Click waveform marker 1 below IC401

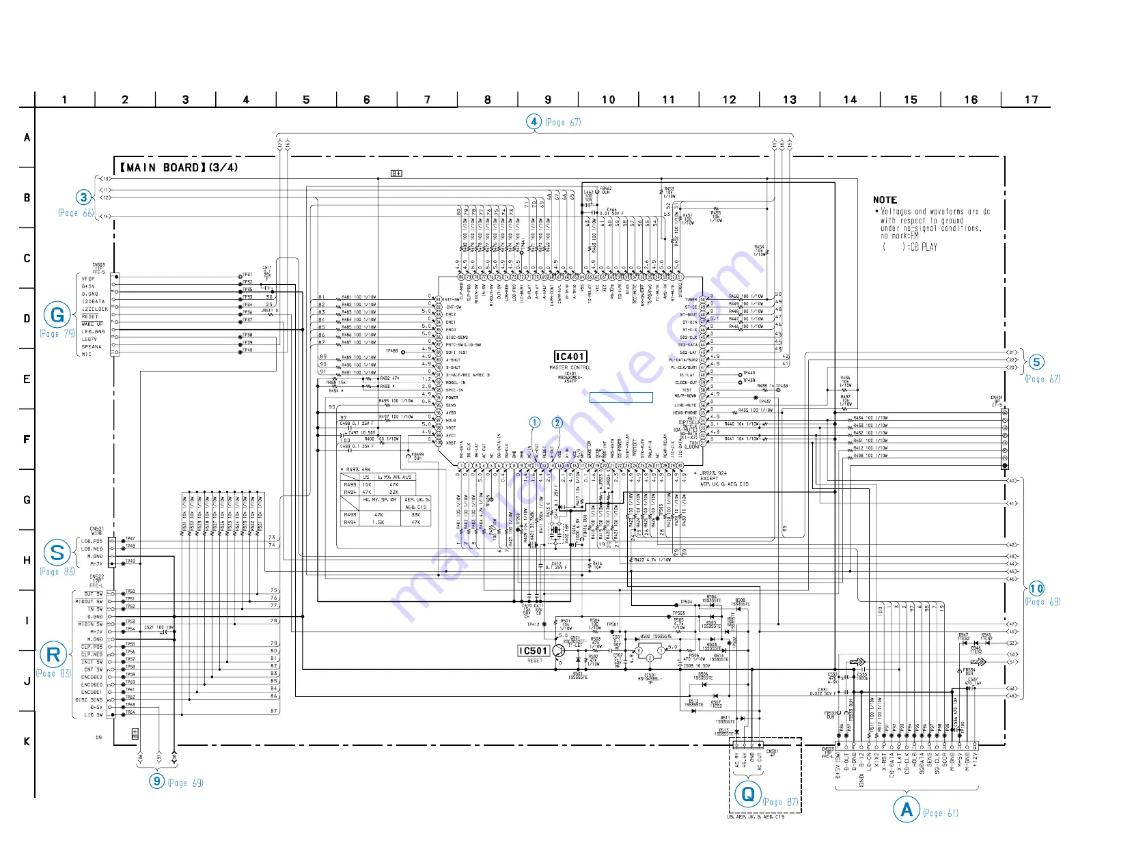(535, 423)
